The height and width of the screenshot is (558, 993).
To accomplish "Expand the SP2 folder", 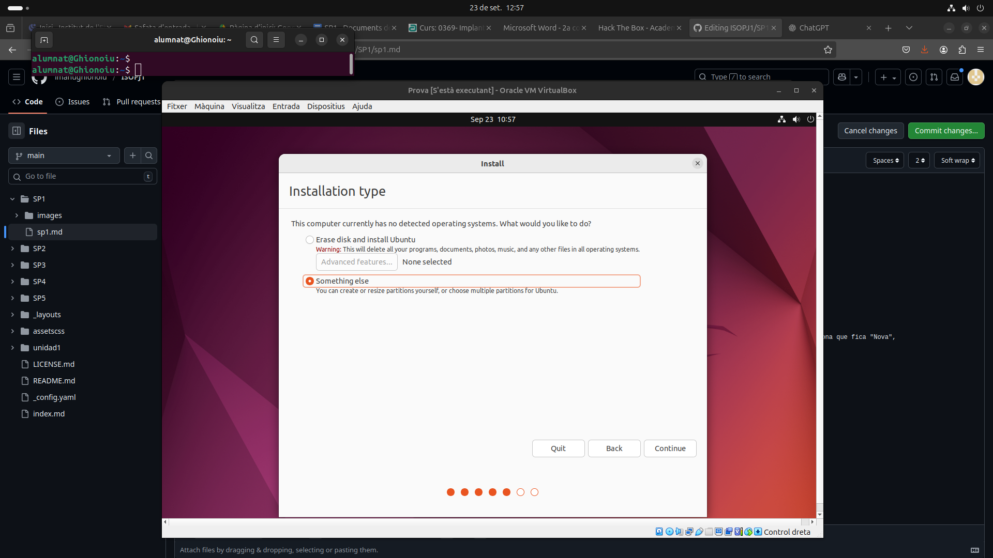I will point(12,249).
